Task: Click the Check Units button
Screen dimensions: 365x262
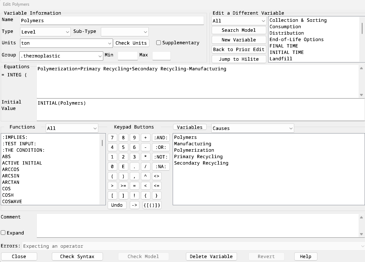Action: pyautogui.click(x=131, y=43)
